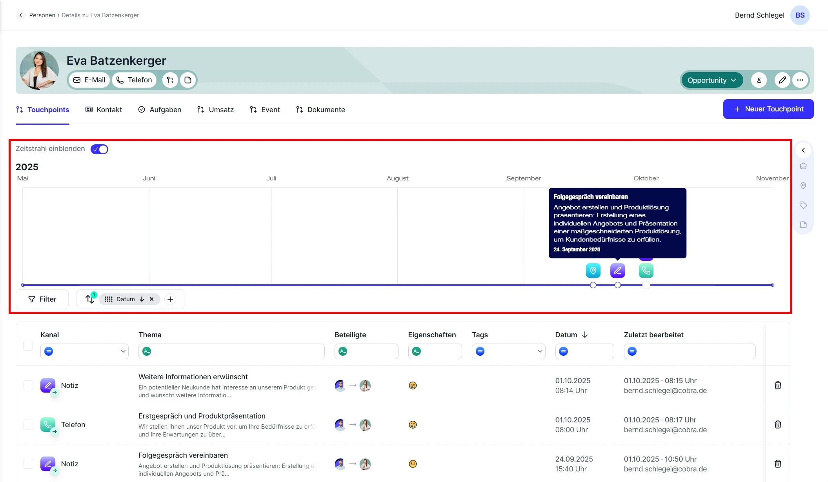
Task: Remove the Datum sort chip via its X
Action: click(151, 299)
